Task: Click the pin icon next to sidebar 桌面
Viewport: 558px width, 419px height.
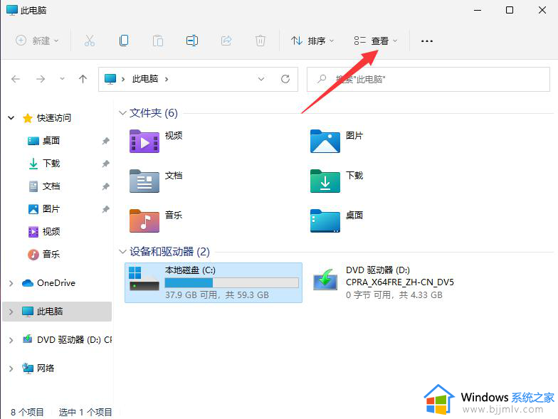Action: 105,141
